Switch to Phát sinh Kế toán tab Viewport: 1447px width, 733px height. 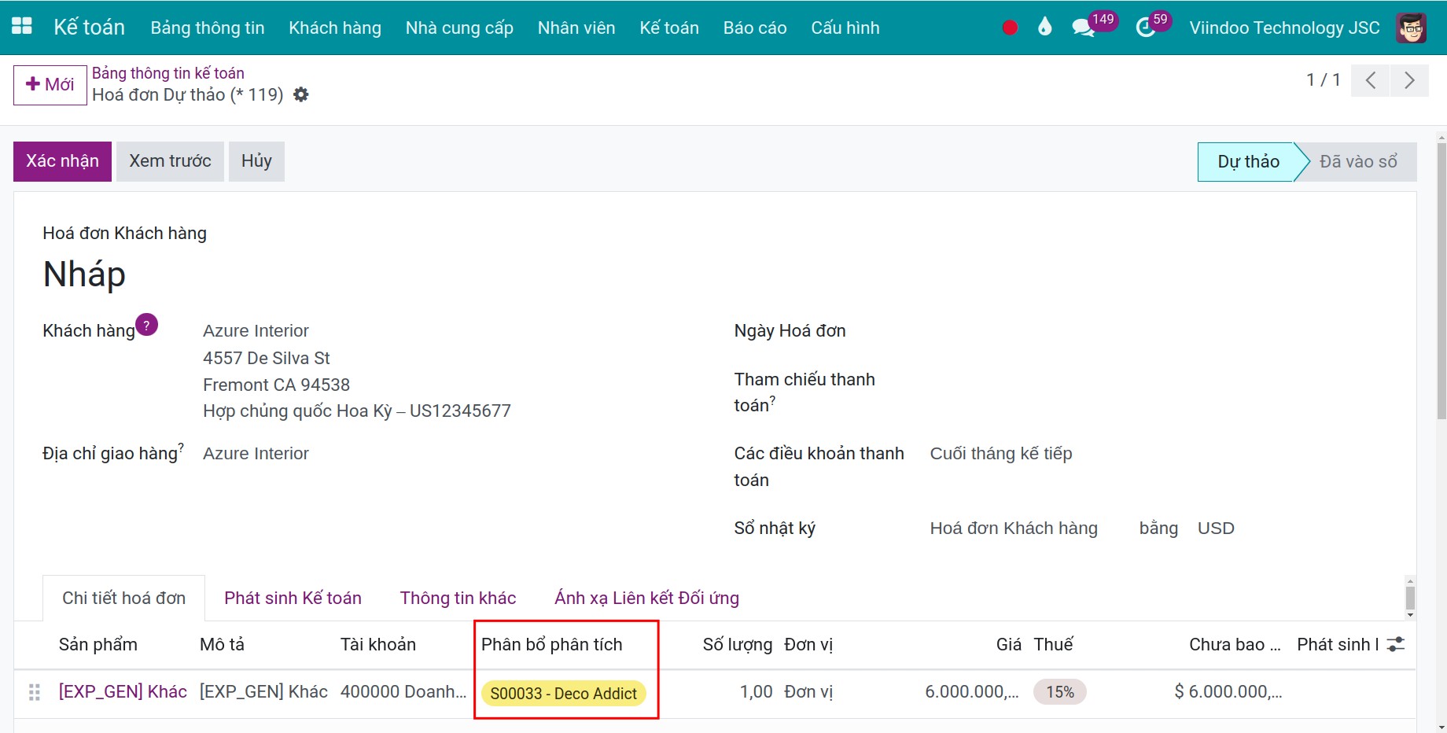pos(293,598)
